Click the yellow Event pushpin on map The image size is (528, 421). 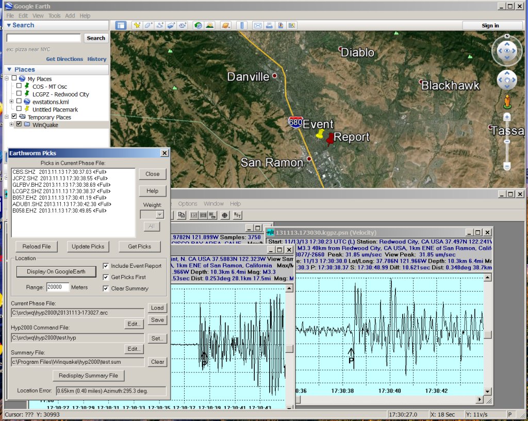coord(320,134)
